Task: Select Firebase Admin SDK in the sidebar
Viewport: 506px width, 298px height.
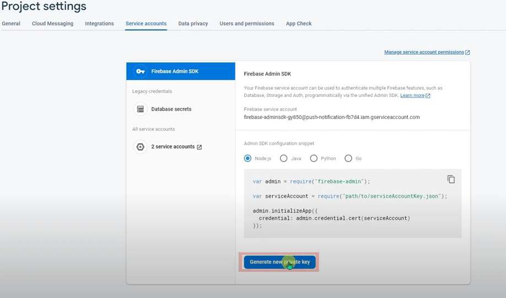Action: 181,71
